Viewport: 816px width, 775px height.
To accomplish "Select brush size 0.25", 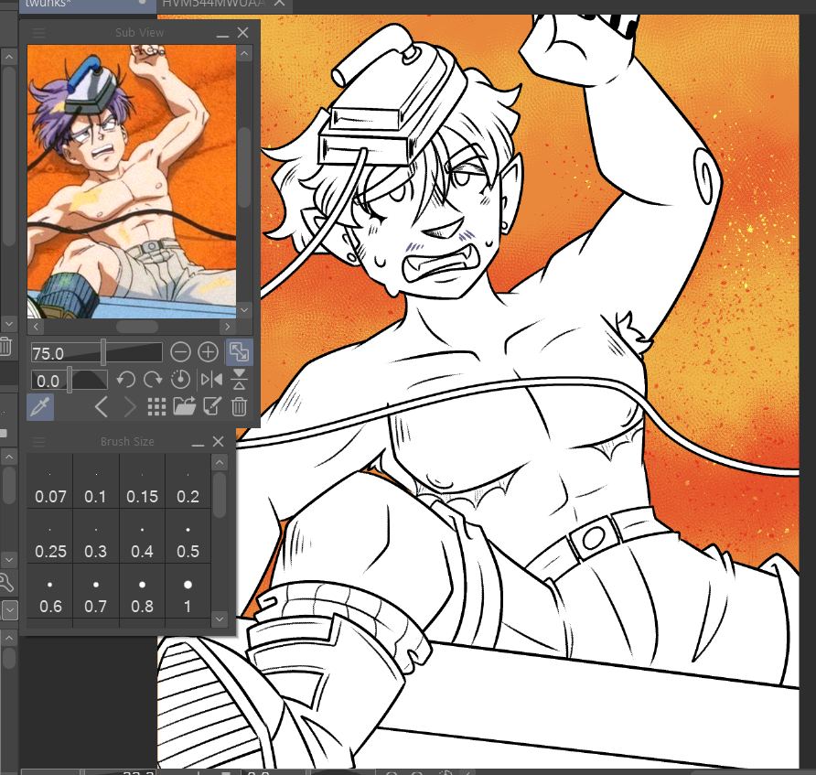I will [50, 536].
